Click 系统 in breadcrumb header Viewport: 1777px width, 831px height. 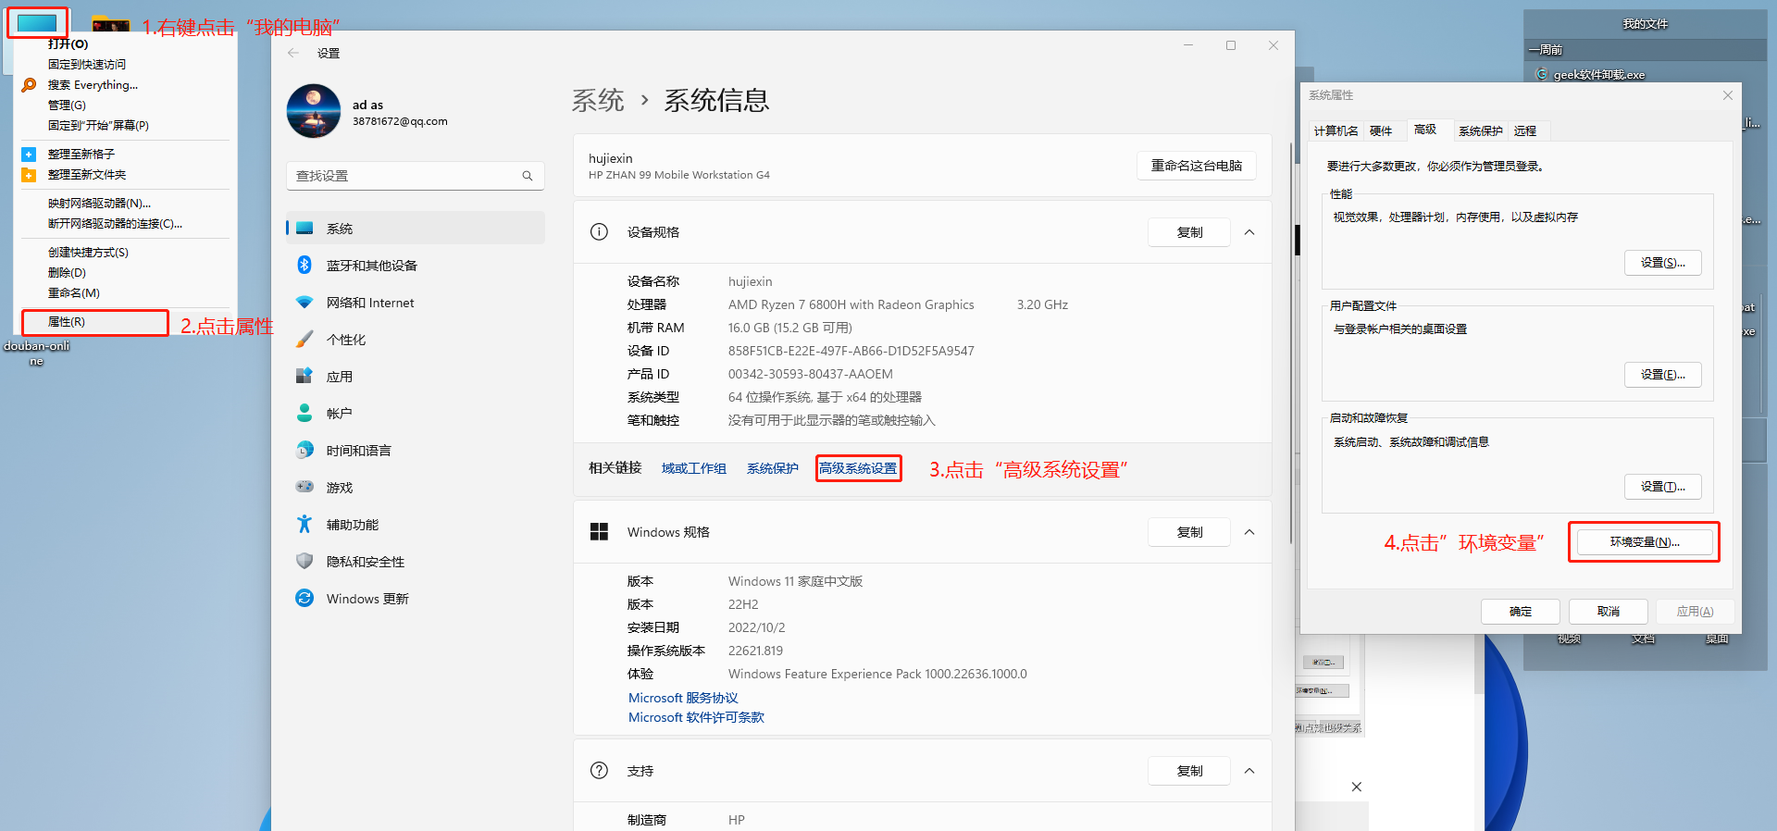pos(598,100)
